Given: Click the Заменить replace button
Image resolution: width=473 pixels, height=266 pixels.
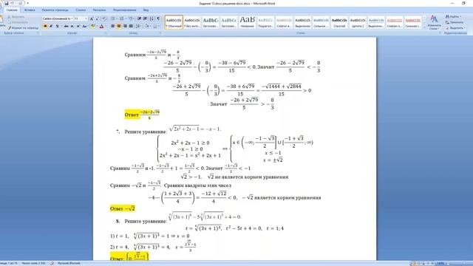Looking at the screenshot, I should (x=455, y=22).
